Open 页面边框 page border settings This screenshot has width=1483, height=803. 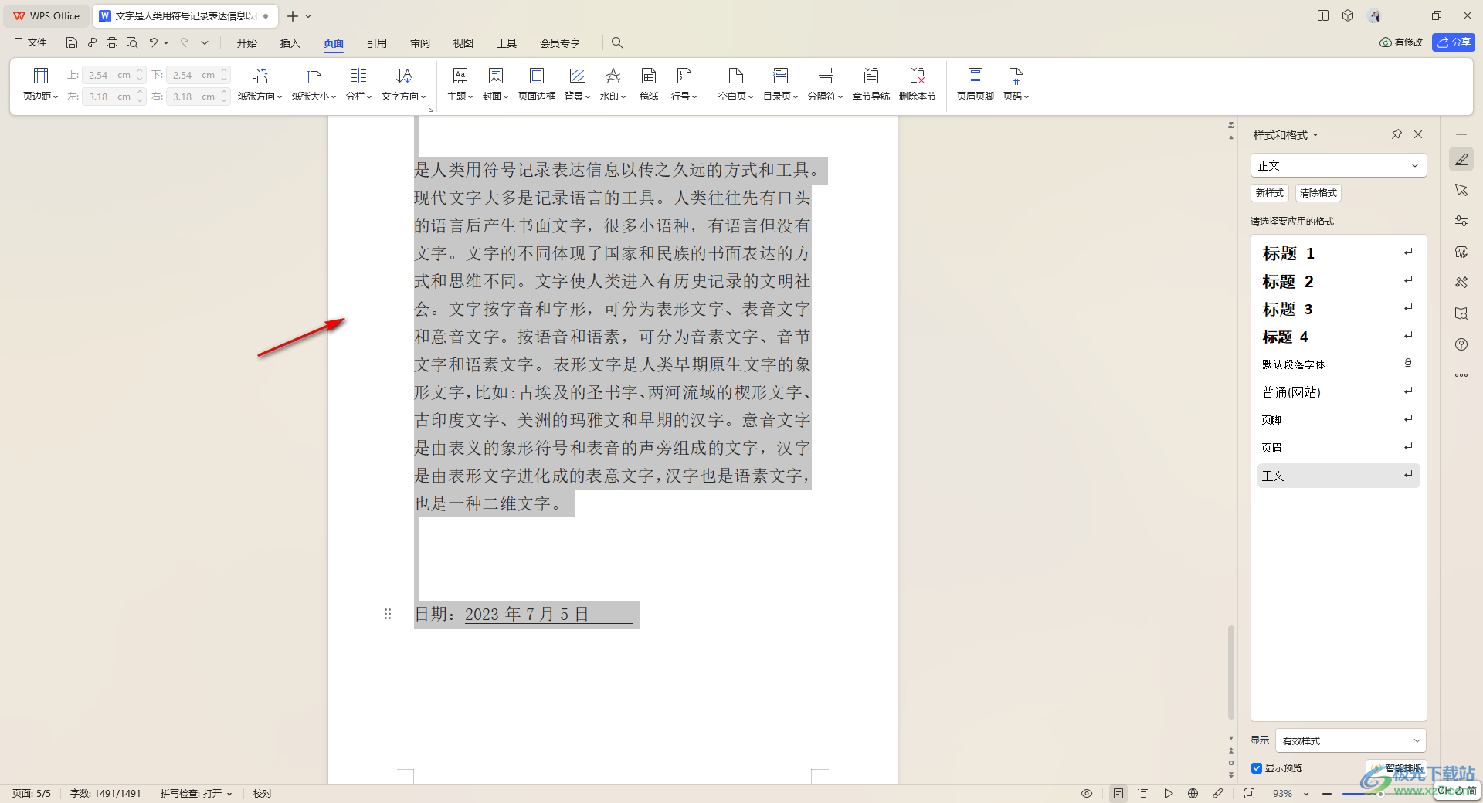coord(537,84)
